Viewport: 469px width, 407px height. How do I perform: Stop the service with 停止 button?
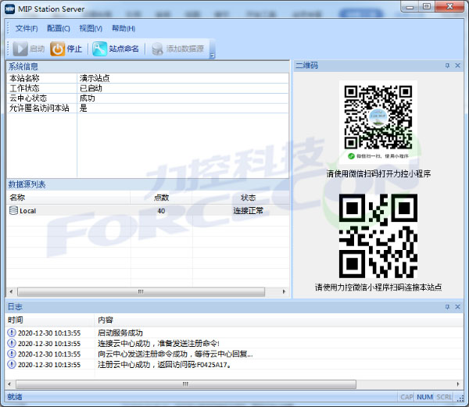click(x=66, y=48)
